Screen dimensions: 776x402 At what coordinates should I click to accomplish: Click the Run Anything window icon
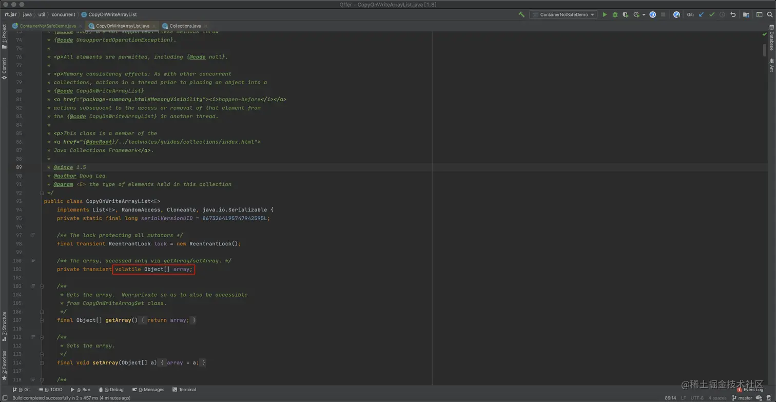760,15
